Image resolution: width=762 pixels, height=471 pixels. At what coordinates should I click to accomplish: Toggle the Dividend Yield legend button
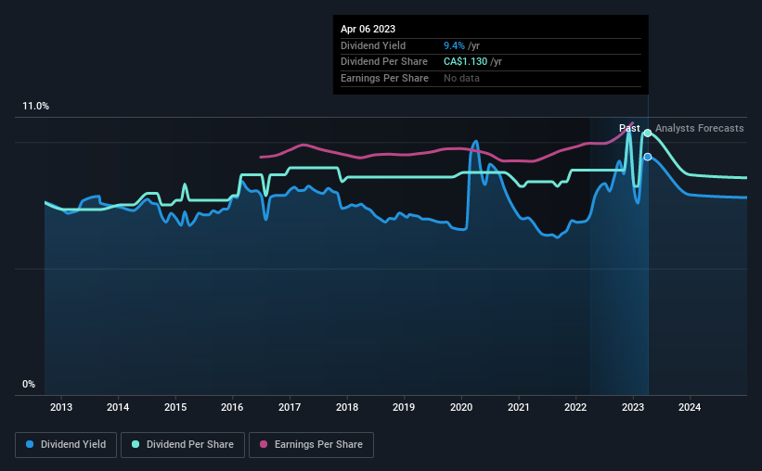66,445
